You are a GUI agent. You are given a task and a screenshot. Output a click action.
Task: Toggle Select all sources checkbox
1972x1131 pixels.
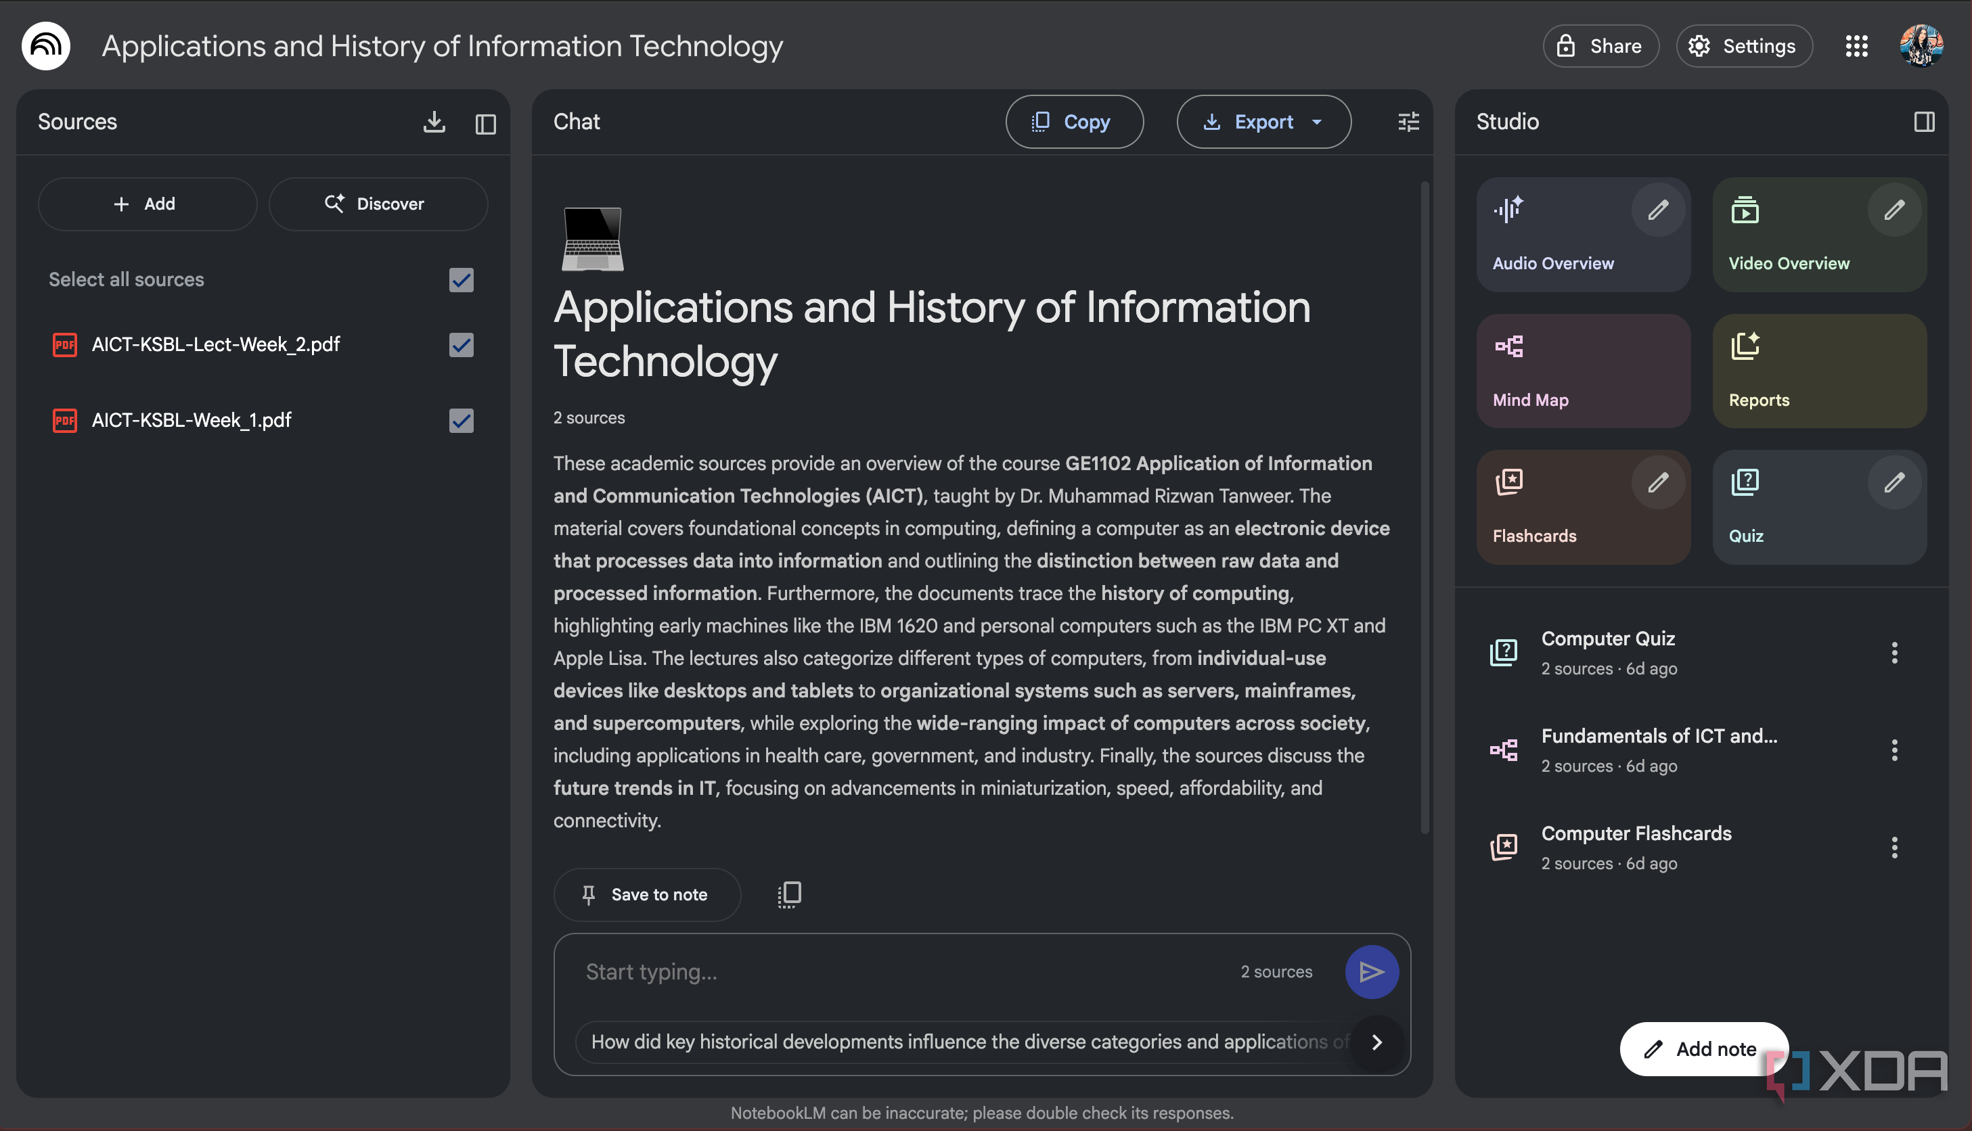click(461, 279)
